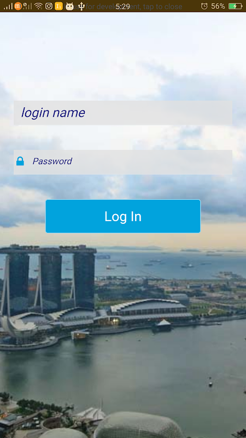Tap the yellow square app notification icon
This screenshot has width=246, height=438.
pos(58,6)
